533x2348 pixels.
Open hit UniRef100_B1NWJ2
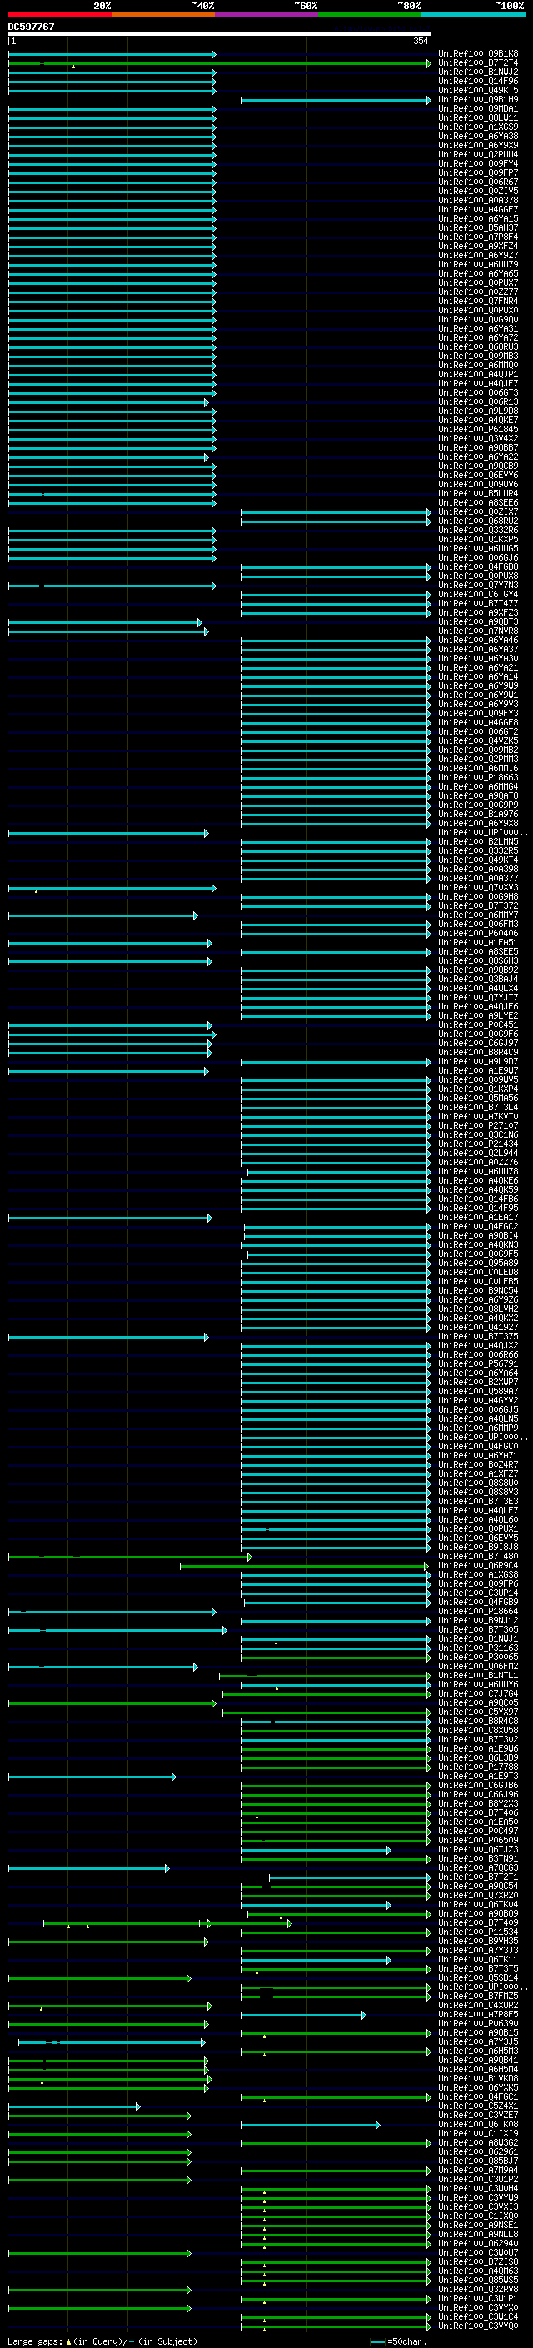tap(478, 72)
